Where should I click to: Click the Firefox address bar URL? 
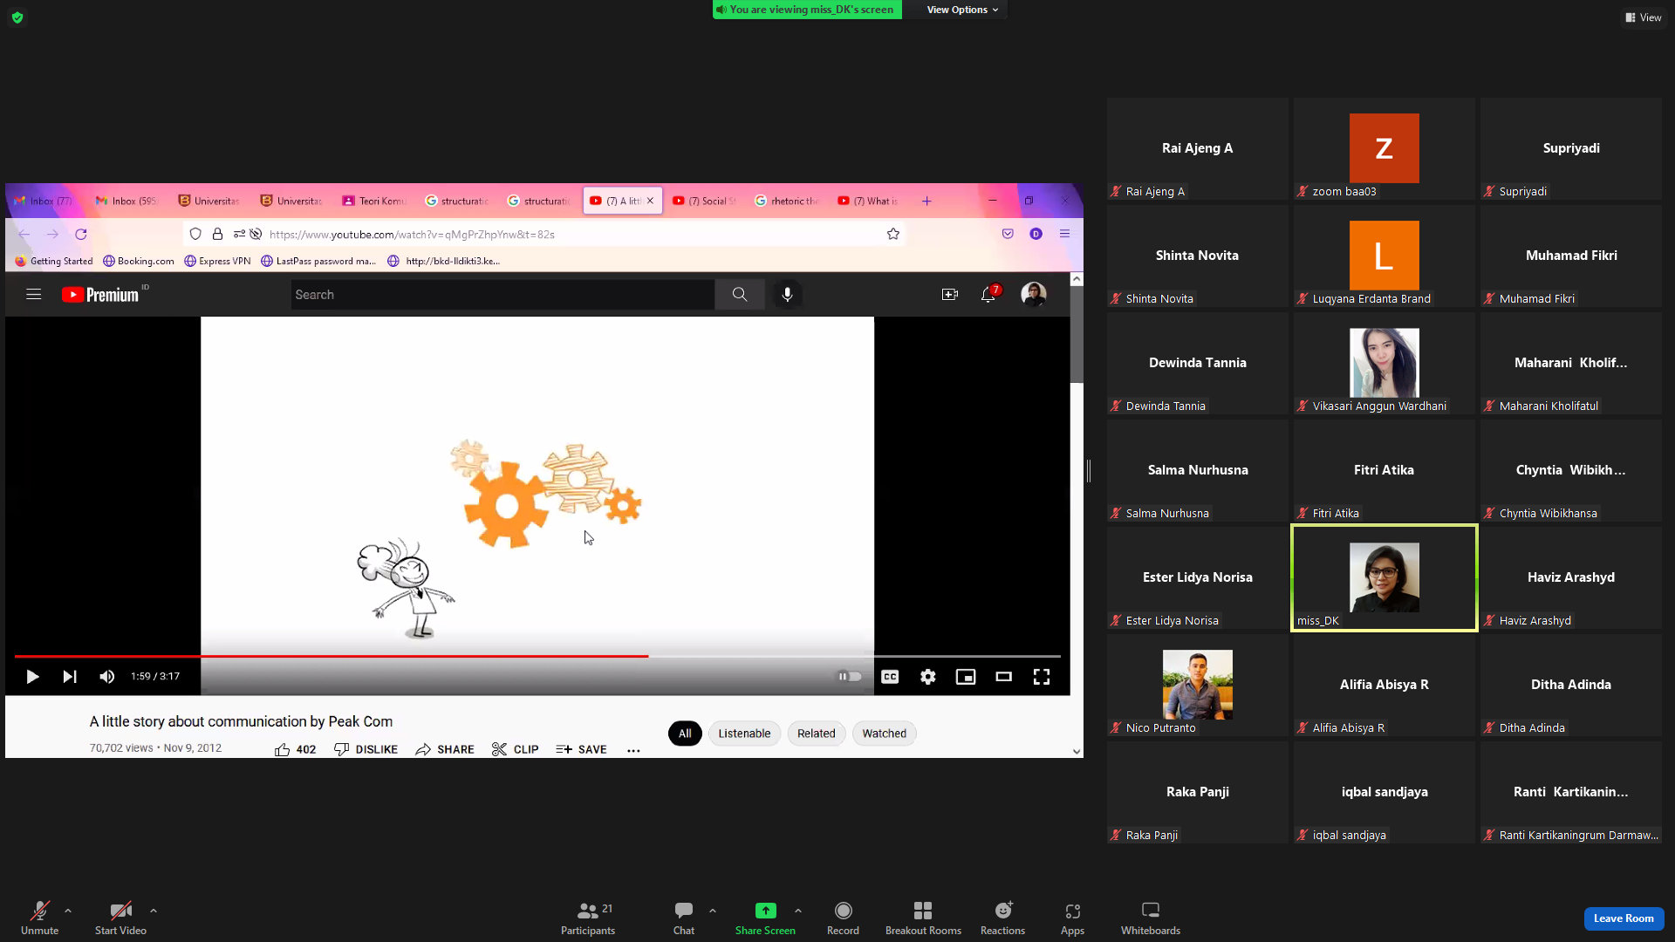point(412,235)
